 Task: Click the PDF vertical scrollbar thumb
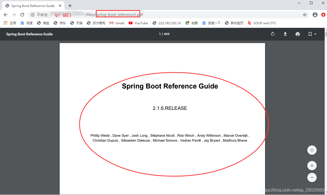coord(326,34)
